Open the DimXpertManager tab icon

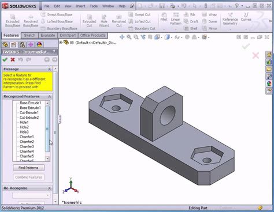click(x=31, y=44)
